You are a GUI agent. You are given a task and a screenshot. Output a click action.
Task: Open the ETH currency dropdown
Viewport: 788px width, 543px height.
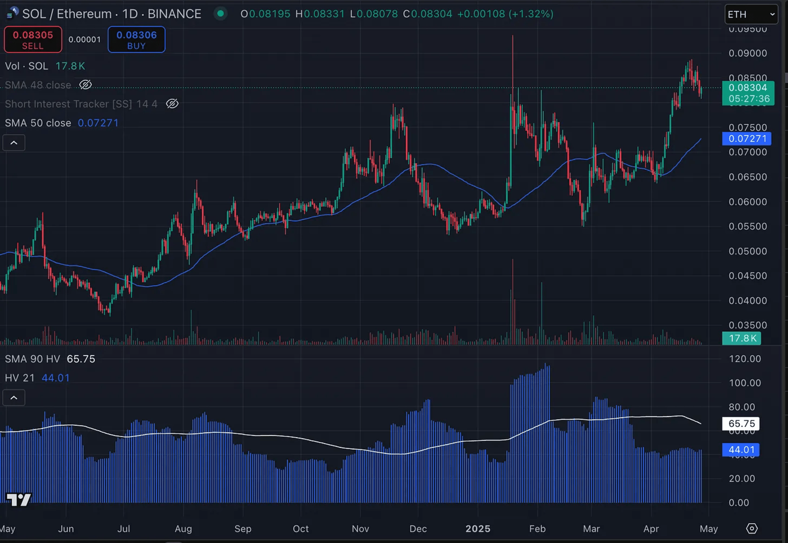click(x=751, y=14)
